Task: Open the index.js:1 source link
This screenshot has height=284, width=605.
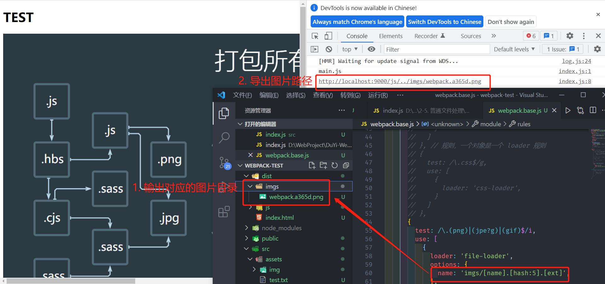Action: pyautogui.click(x=575, y=71)
